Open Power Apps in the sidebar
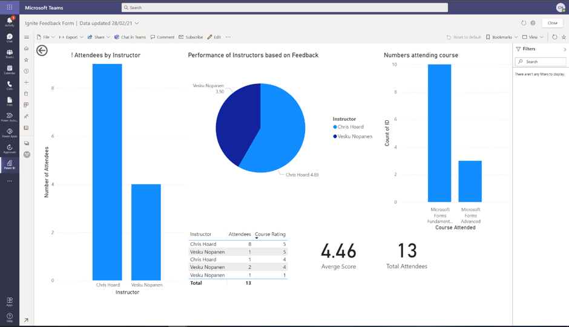This screenshot has height=327, width=569. 10,133
